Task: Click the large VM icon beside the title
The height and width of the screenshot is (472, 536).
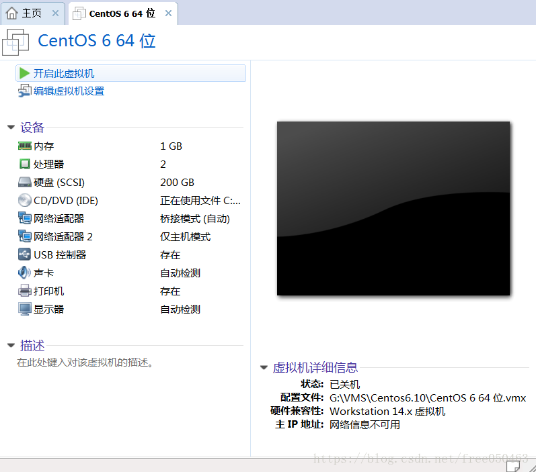Action: [15, 42]
